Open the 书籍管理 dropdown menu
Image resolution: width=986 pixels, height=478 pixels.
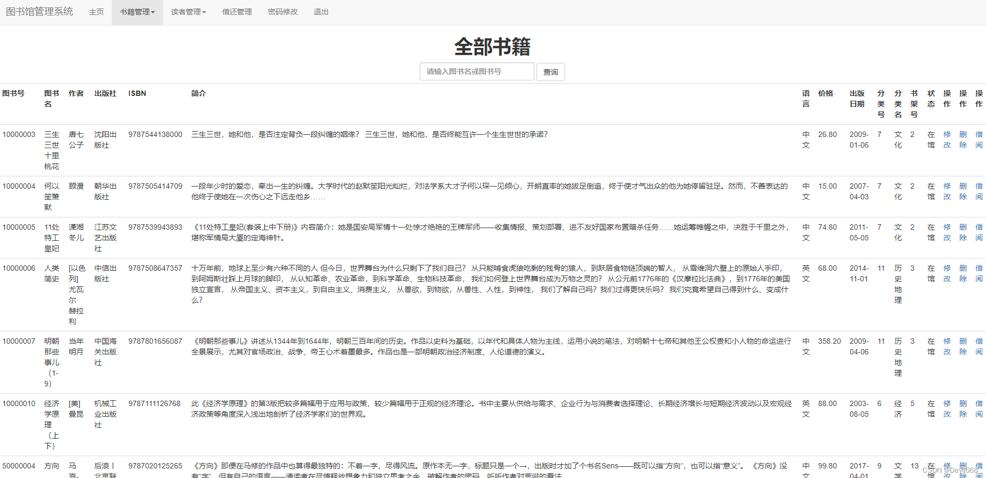pos(137,12)
